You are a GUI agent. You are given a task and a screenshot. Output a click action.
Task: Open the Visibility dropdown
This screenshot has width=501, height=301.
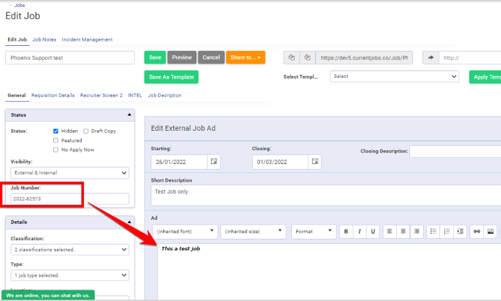coord(70,173)
